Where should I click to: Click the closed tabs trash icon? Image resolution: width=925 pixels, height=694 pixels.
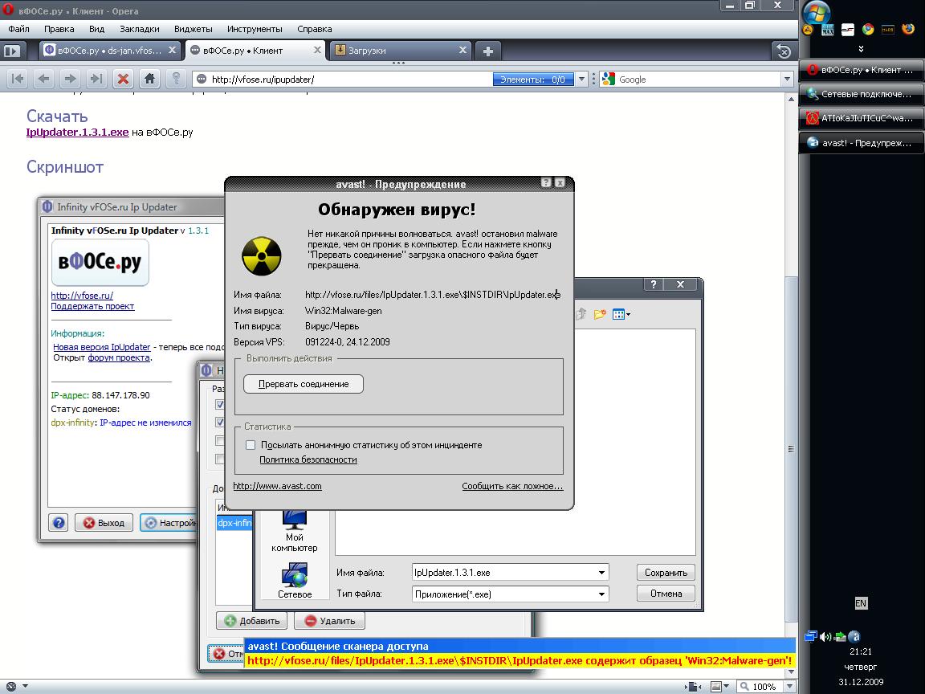(784, 51)
